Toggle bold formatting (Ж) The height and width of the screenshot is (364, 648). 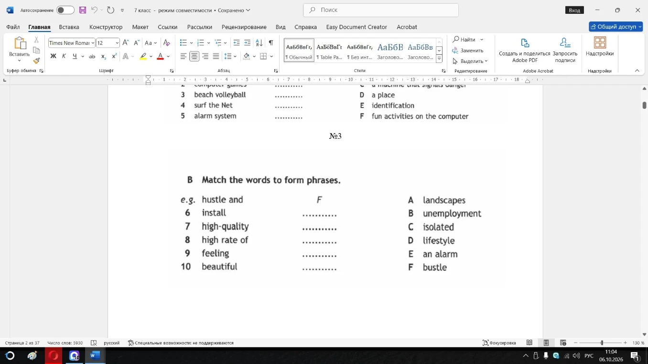click(x=53, y=56)
